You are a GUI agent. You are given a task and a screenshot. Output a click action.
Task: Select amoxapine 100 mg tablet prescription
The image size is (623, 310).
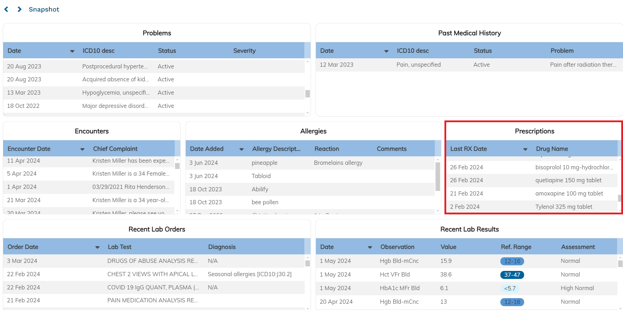click(x=532, y=194)
